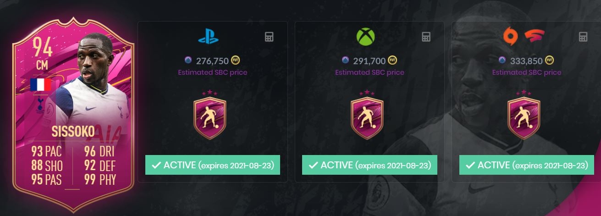This screenshot has width=601, height=216.
Task: Click ACTIVE status button under PC
Action: click(x=526, y=165)
